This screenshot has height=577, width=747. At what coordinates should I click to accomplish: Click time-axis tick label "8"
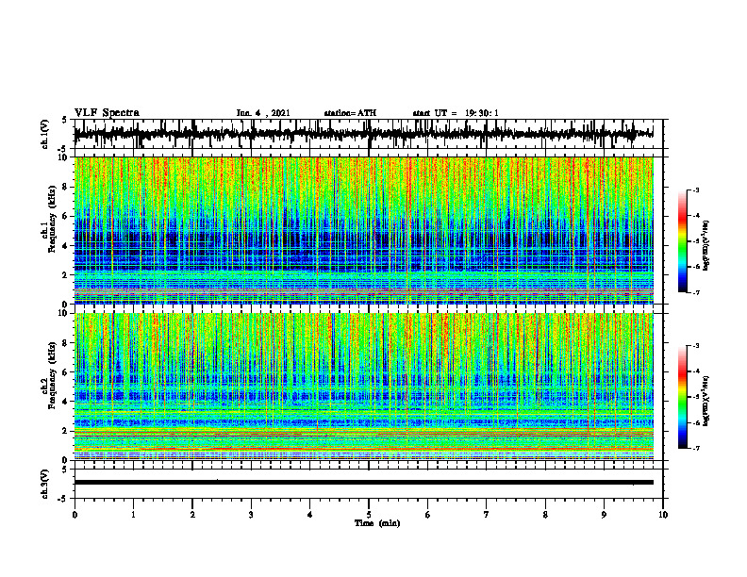(545, 515)
